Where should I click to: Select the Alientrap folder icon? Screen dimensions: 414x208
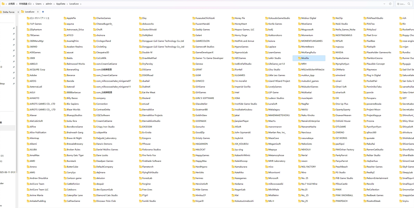tap(28, 138)
